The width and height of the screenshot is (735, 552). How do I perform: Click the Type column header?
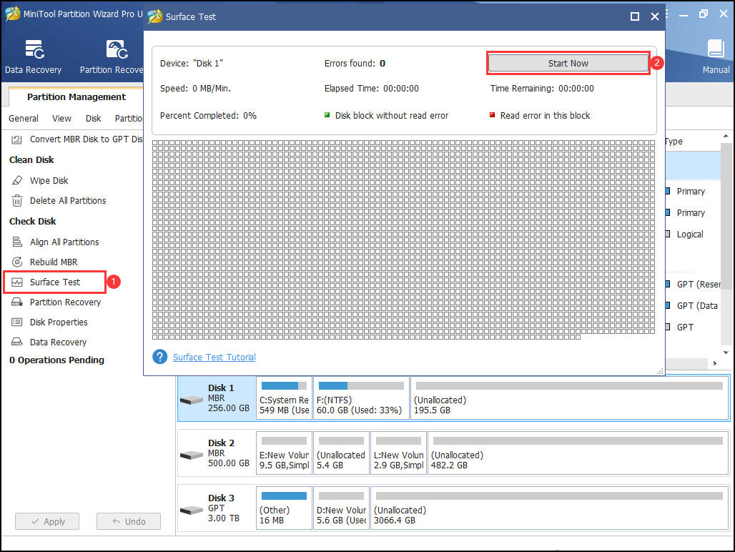coord(674,141)
